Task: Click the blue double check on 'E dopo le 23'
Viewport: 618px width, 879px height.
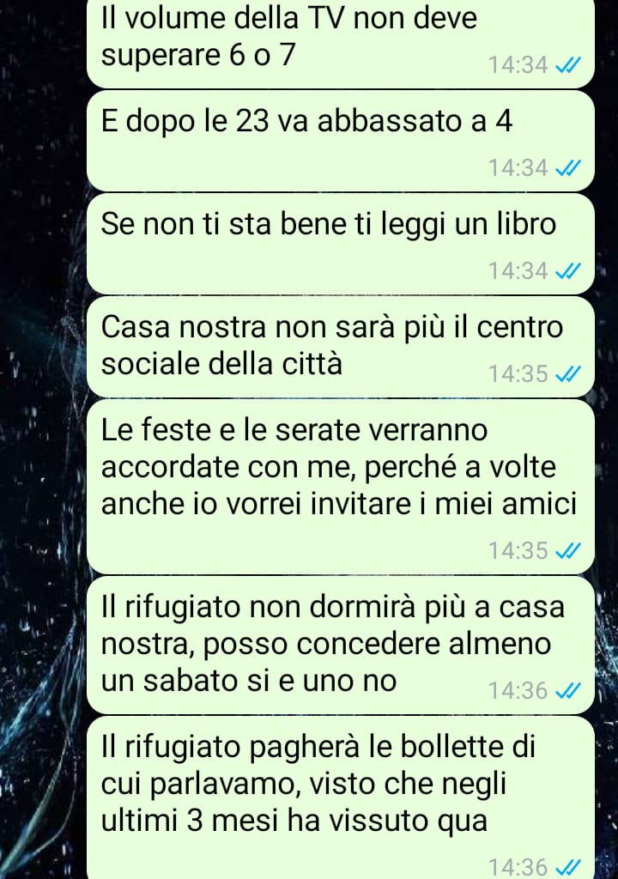Action: (x=567, y=168)
